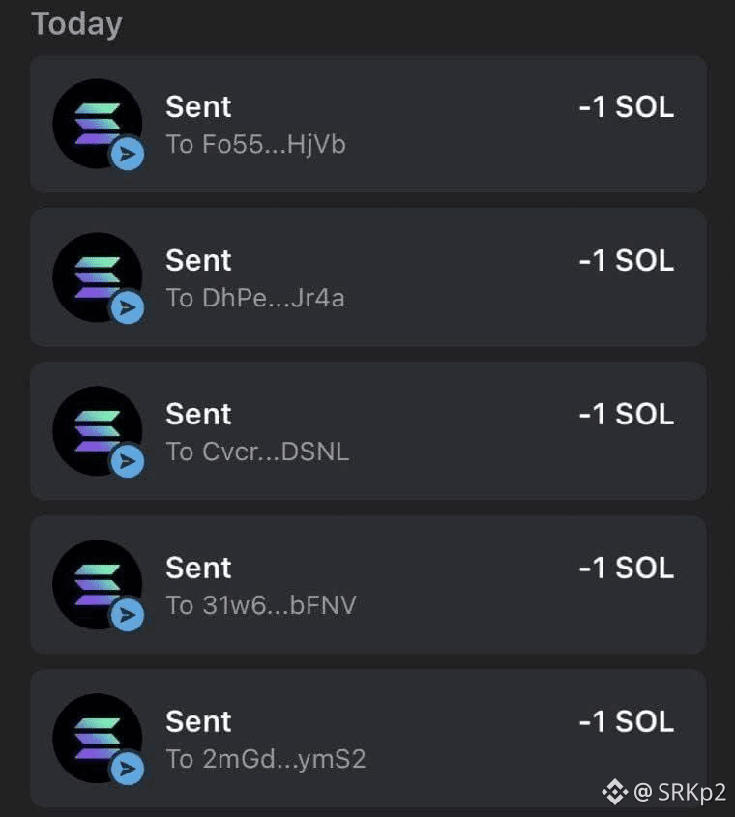Viewport: 735px width, 817px height.
Task: Open the address To DhPe...Jr4a
Action: 255,298
